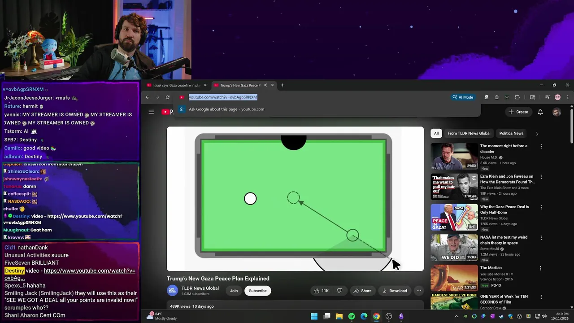Close the Israel says Gaza ceasefire tab
Image resolution: width=574 pixels, height=323 pixels.
pos(205,85)
